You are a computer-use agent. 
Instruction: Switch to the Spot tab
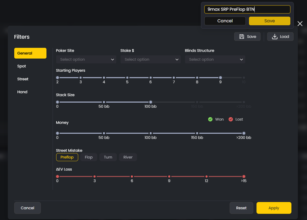[30, 66]
